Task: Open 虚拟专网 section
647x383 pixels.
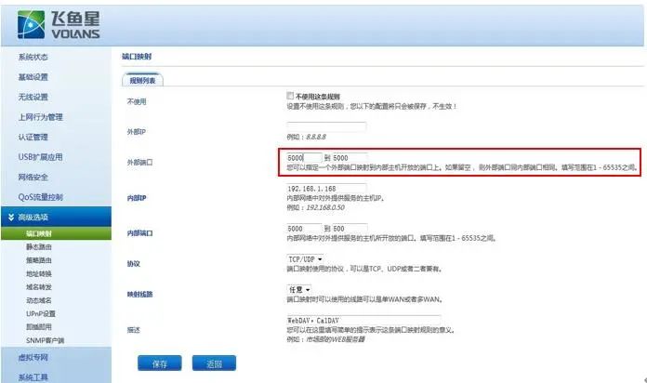Action: pyautogui.click(x=33, y=357)
